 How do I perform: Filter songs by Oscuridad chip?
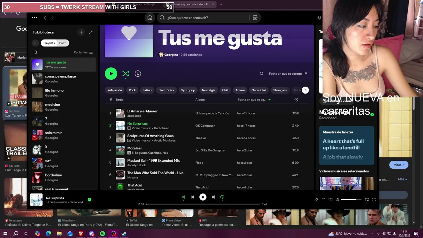(x=259, y=90)
